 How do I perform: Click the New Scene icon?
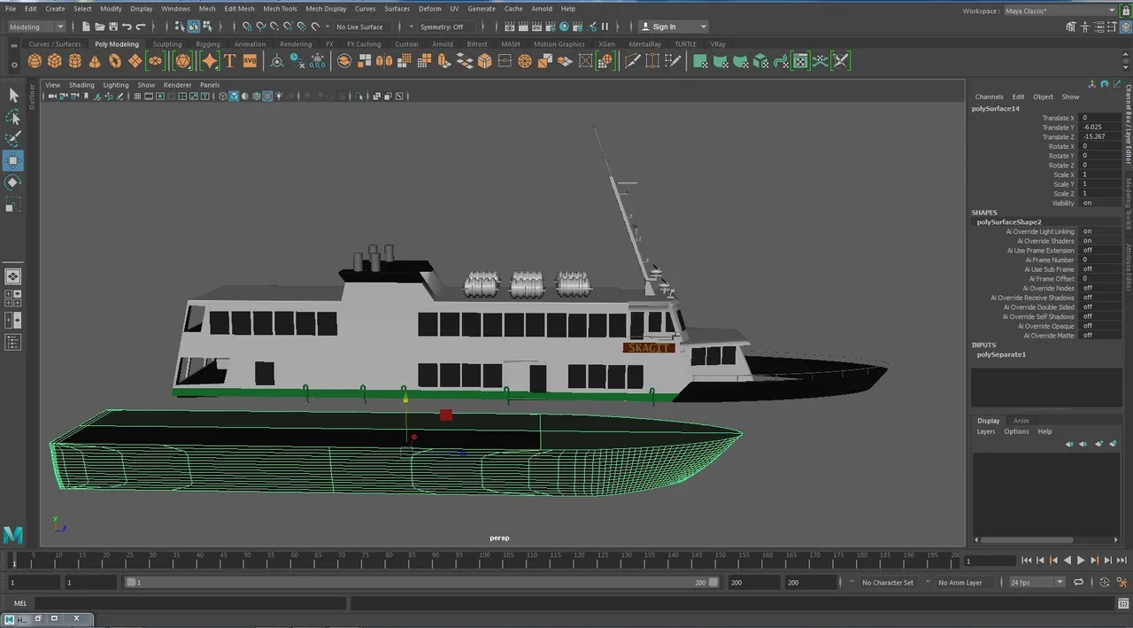[86, 27]
